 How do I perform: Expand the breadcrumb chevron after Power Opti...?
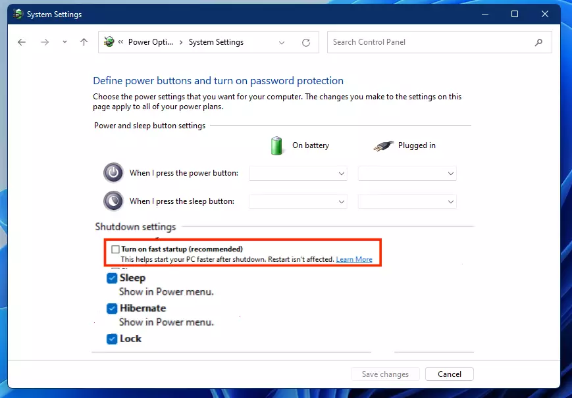[181, 42]
